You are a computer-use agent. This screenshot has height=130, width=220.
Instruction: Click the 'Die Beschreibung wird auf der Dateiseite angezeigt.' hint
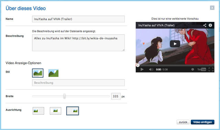coord(64,31)
